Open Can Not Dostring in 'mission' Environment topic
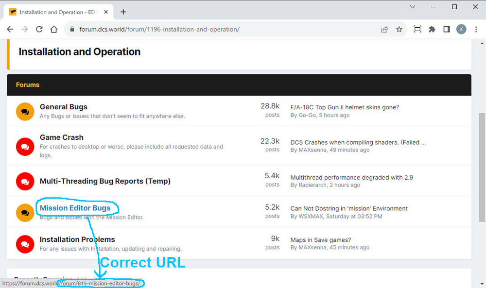The image size is (486, 288). tap(349, 208)
